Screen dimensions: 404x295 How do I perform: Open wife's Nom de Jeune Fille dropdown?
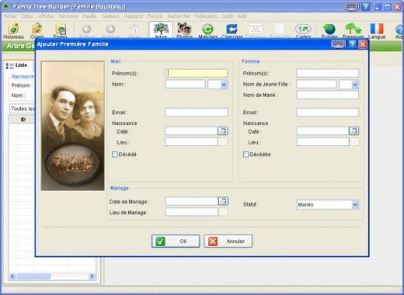[x=355, y=85]
